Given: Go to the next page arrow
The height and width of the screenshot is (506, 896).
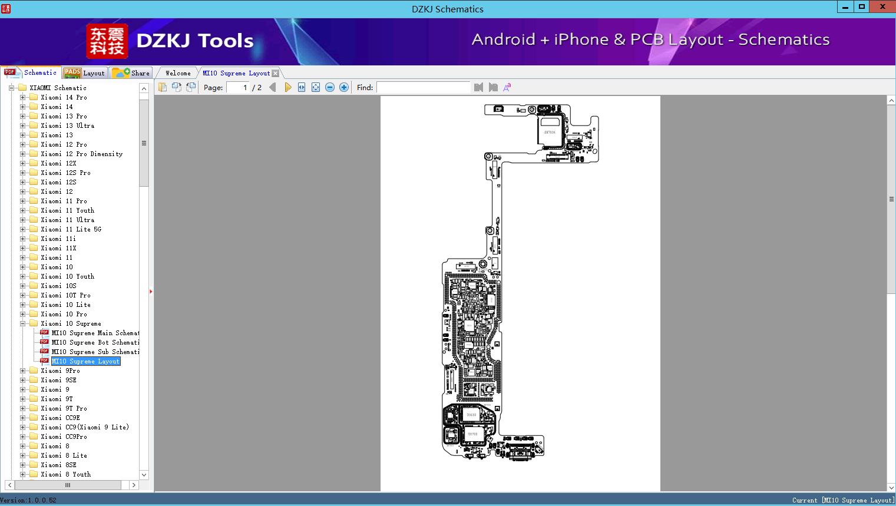Looking at the screenshot, I should (x=287, y=87).
